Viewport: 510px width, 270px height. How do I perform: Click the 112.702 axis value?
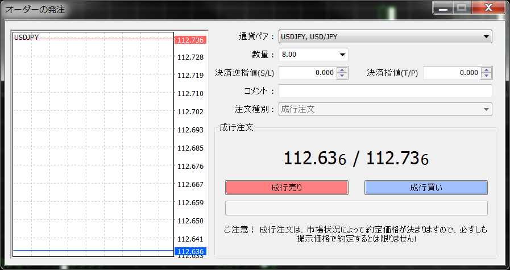click(x=190, y=112)
